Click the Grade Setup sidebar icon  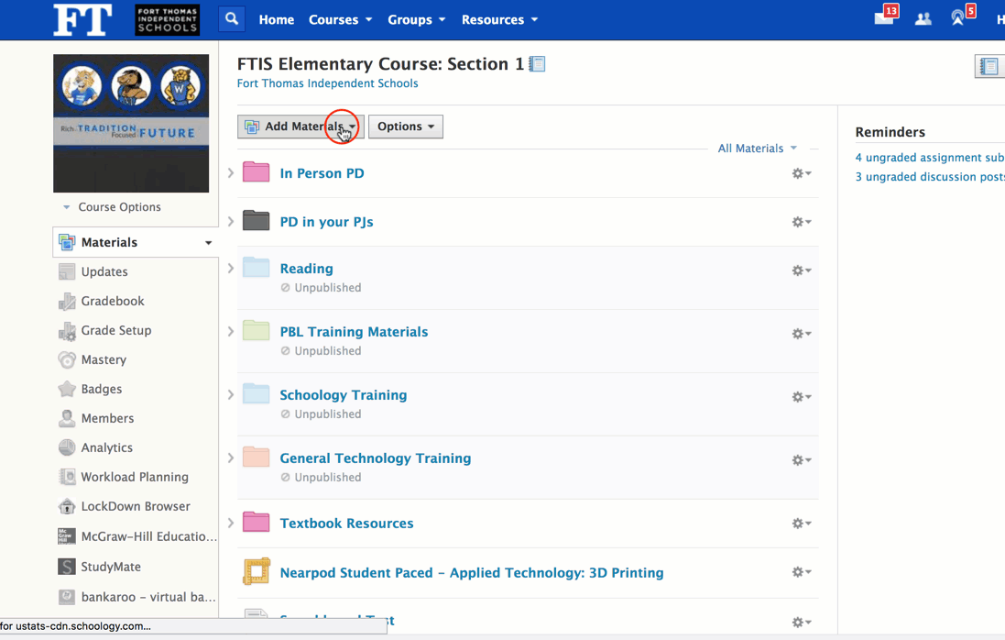(x=67, y=331)
